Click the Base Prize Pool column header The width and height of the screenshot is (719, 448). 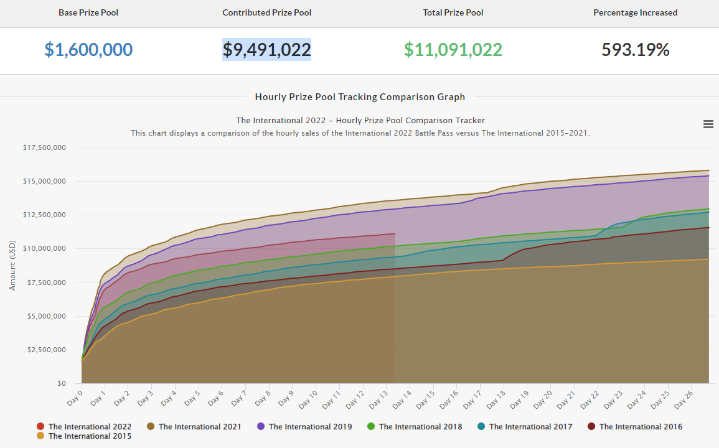pyautogui.click(x=88, y=12)
